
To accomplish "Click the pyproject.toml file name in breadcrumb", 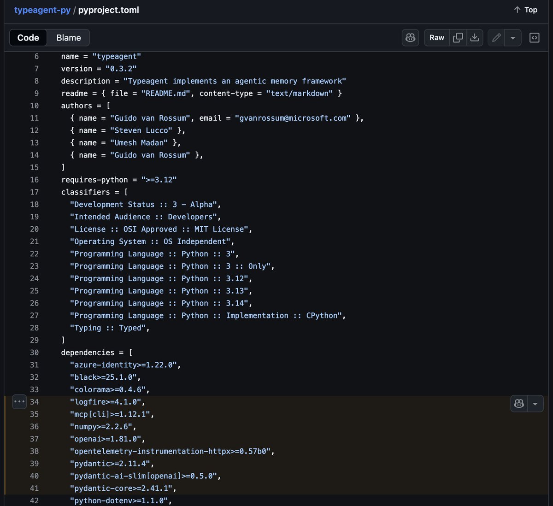I will 109,10.
